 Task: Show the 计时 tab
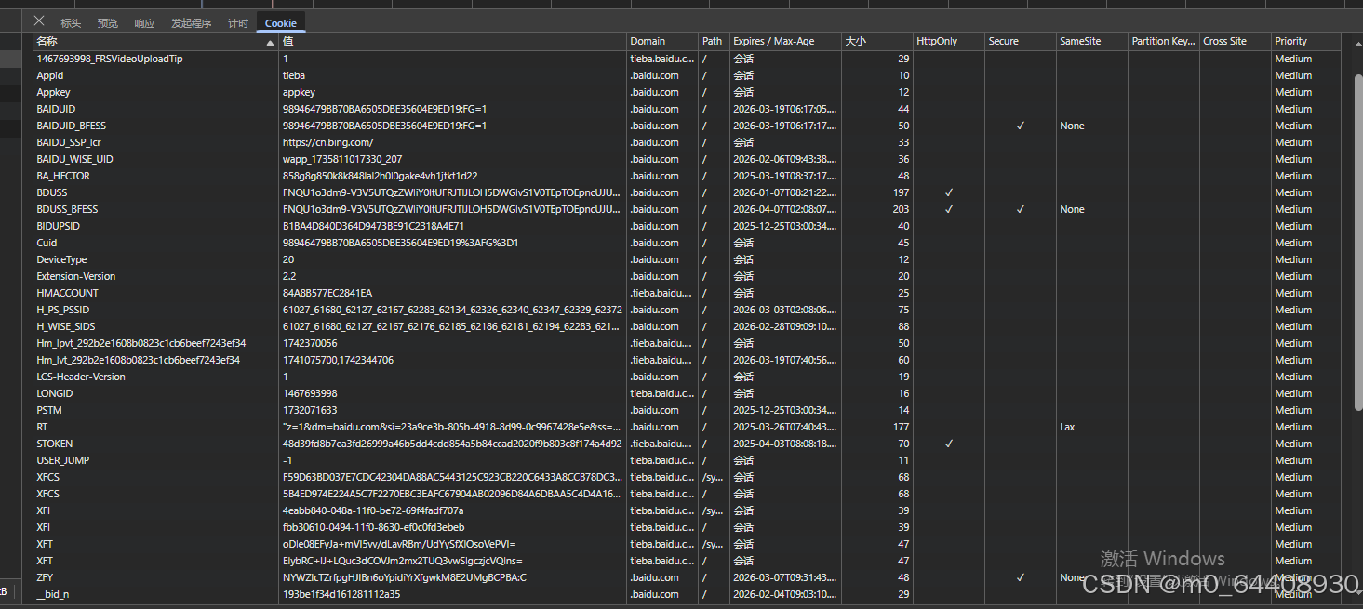[238, 23]
